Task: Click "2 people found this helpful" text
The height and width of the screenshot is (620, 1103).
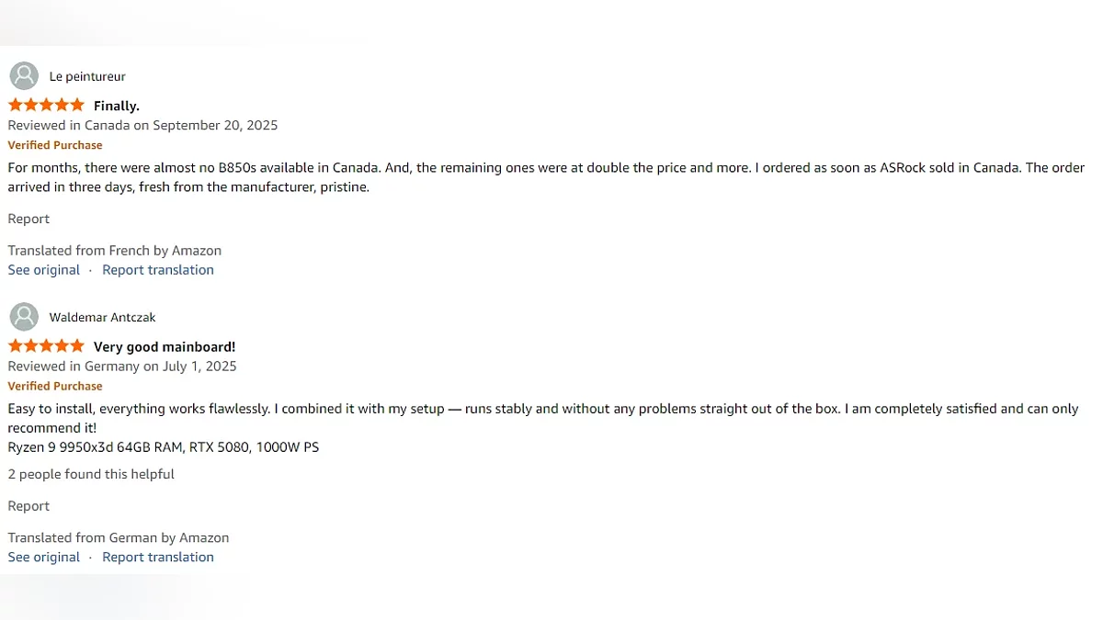Action: tap(91, 474)
